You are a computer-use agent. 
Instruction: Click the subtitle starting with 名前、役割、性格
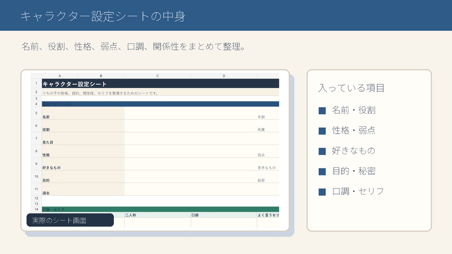tap(133, 46)
